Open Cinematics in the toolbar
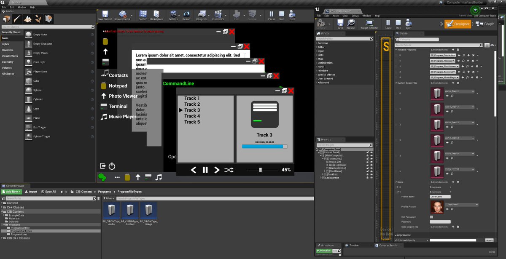Image resolution: width=506 pixels, height=259 pixels. [x=218, y=16]
